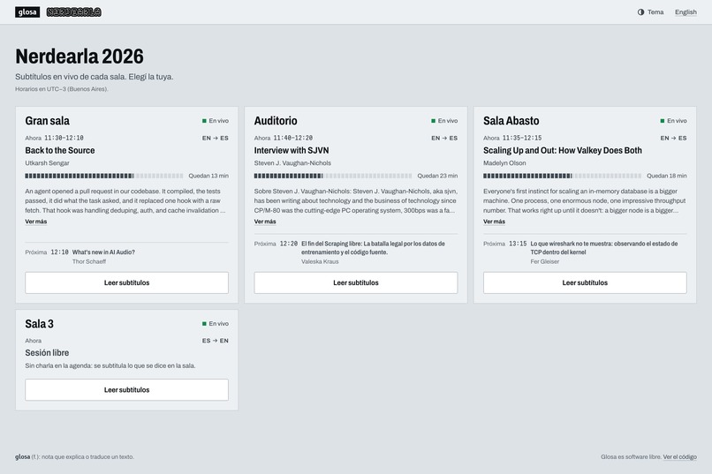The height and width of the screenshot is (474, 712).
Task: Click next talk El fin del Scraping libre
Action: point(374,248)
